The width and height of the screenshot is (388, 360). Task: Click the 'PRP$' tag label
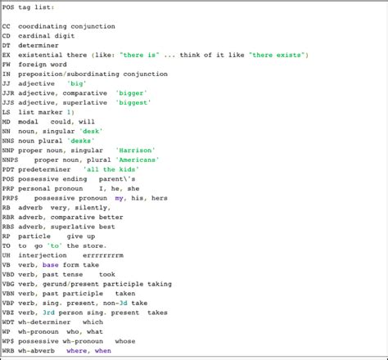(x=10, y=198)
